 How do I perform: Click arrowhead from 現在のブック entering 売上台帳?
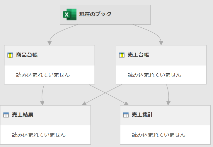(161, 43)
